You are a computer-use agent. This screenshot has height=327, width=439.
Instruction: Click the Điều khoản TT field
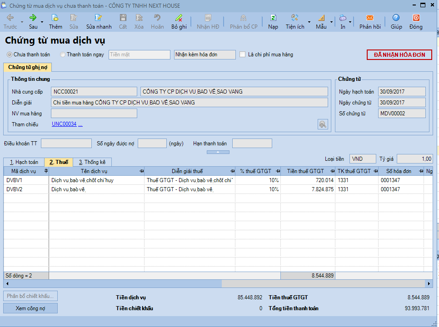pyautogui.click(x=66, y=143)
